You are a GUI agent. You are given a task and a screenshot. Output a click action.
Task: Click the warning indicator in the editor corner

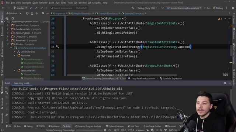(x=220, y=19)
